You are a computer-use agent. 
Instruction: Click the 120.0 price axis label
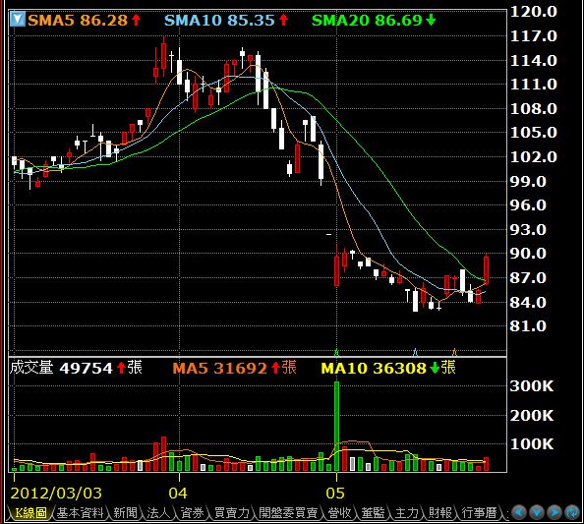(x=533, y=12)
